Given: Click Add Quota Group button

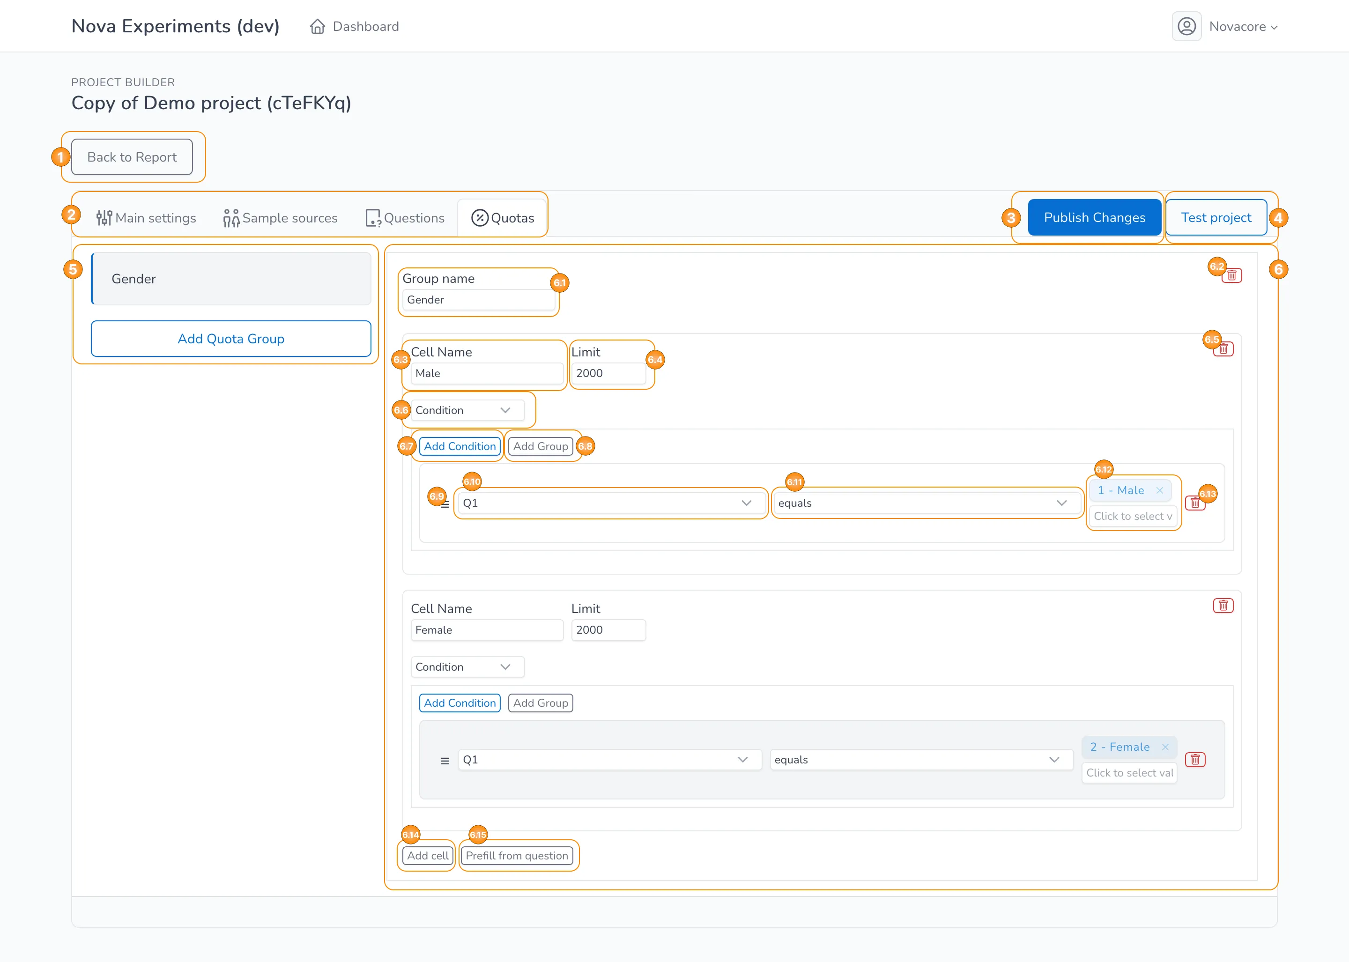Looking at the screenshot, I should pos(231,339).
